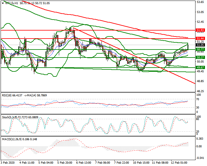Click the current price label 51.05
The image size is (207, 166).
click(x=200, y=45)
